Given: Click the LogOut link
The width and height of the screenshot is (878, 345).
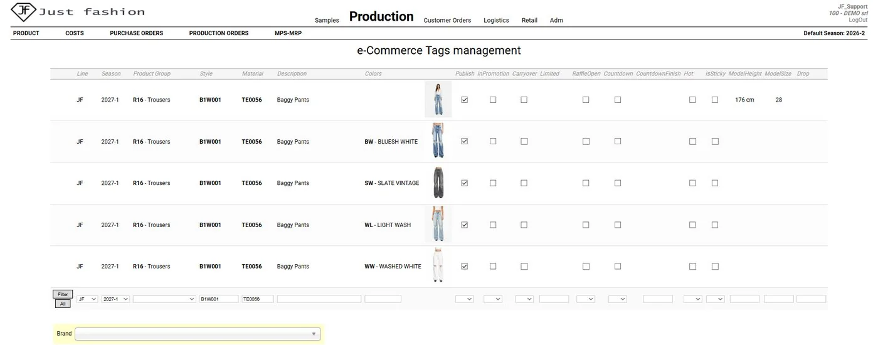Looking at the screenshot, I should [x=858, y=20].
